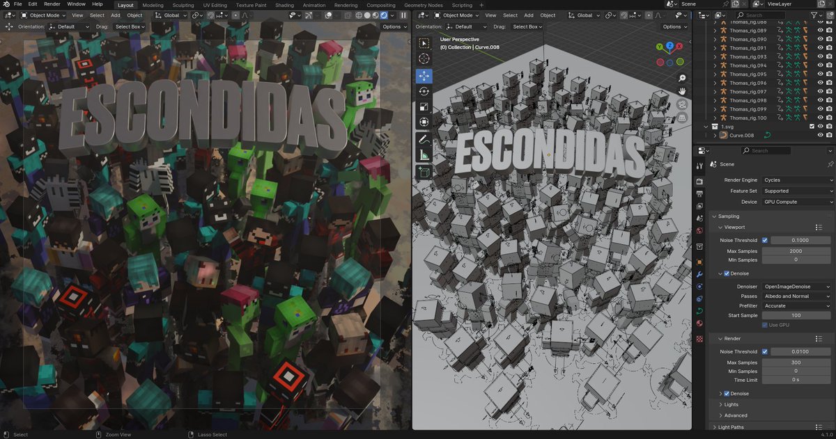Switch to the Modeling workspace tab

coord(153,4)
